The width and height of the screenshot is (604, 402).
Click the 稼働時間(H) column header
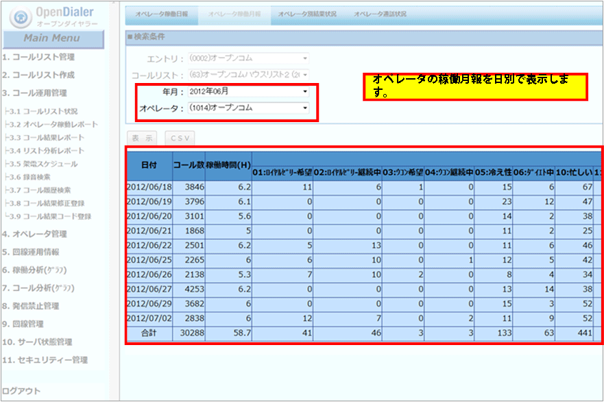coord(228,165)
